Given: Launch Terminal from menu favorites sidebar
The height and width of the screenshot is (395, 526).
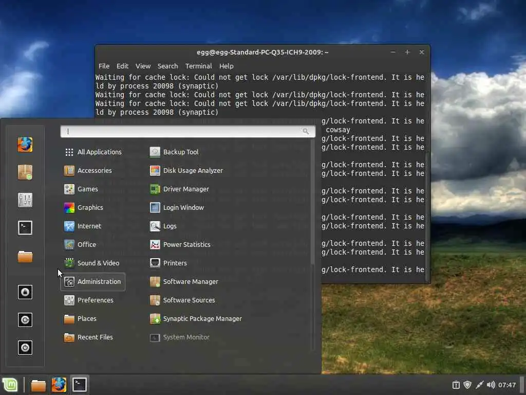Looking at the screenshot, I should (x=25, y=228).
